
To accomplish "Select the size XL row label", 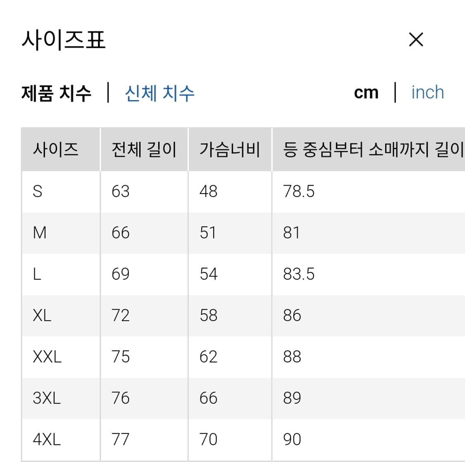I will click(x=43, y=315).
